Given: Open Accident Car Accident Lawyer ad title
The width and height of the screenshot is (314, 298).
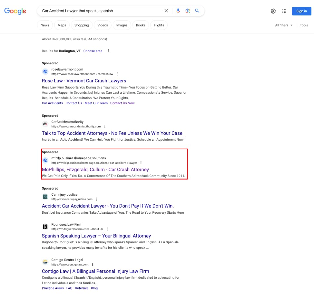Looking at the screenshot, I should (x=108, y=206).
